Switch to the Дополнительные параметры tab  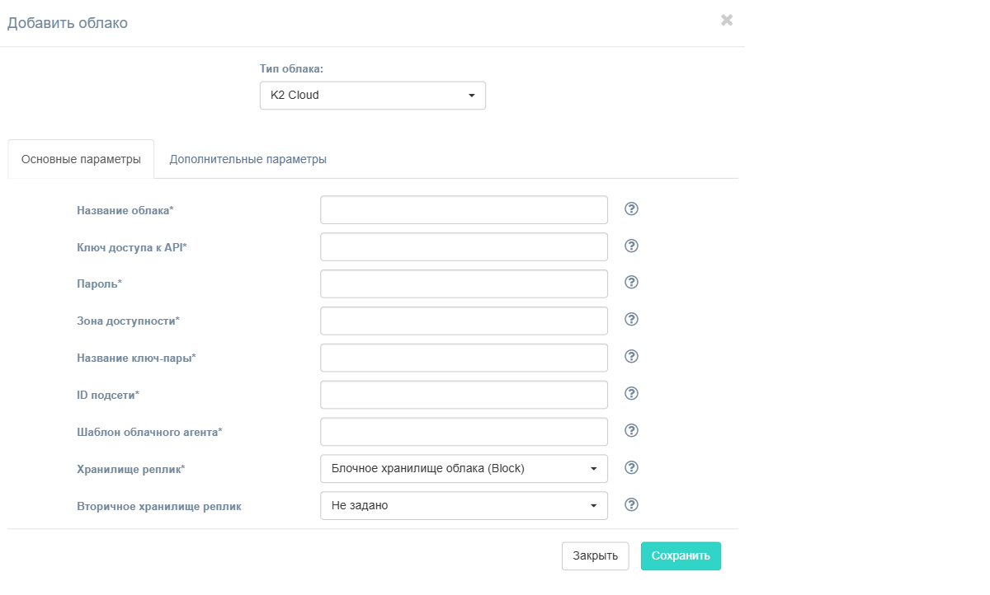[x=248, y=159]
